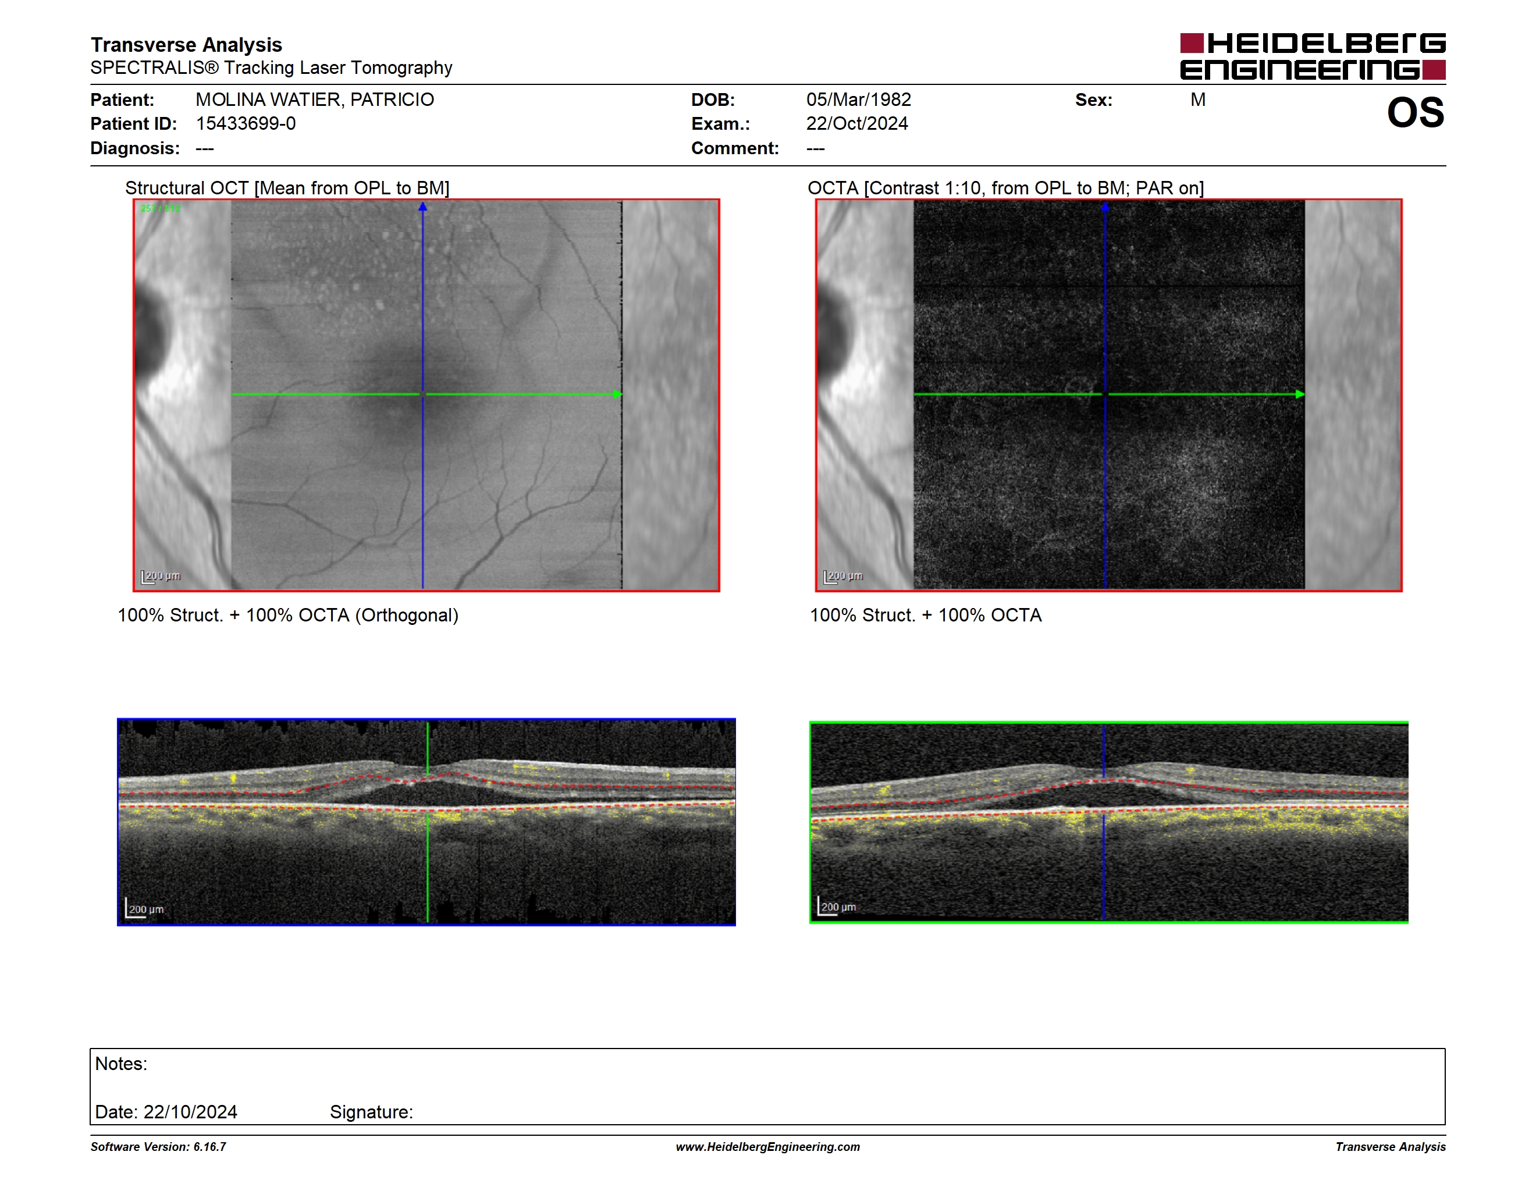Click Exam date '22/Oct/2024'
This screenshot has height=1187, width=1536.
pyautogui.click(x=858, y=124)
